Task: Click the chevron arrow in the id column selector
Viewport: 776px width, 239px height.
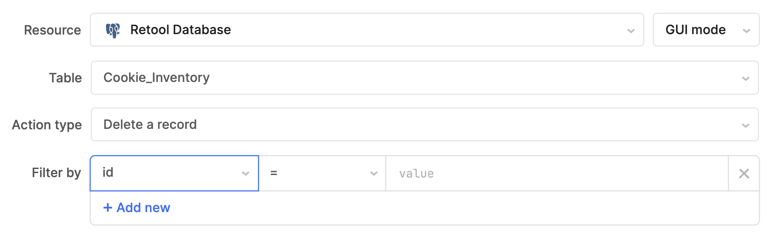Action: coord(246,173)
